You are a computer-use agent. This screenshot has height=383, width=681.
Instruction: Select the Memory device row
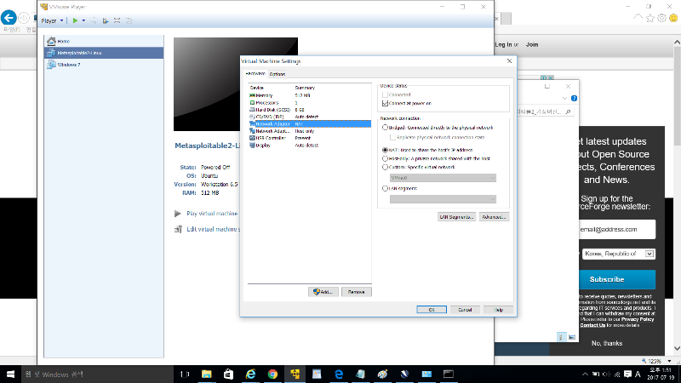309,95
